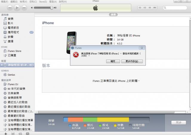Click the 17 apps update badge
Screen dimensions: 191x135
(x=31, y=32)
